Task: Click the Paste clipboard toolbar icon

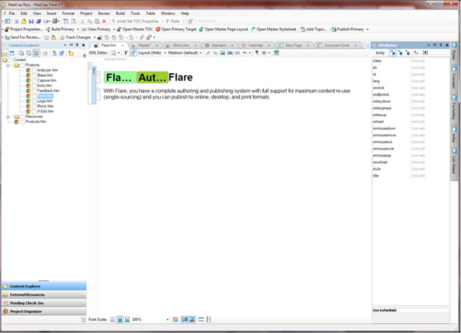Action: coord(97,21)
